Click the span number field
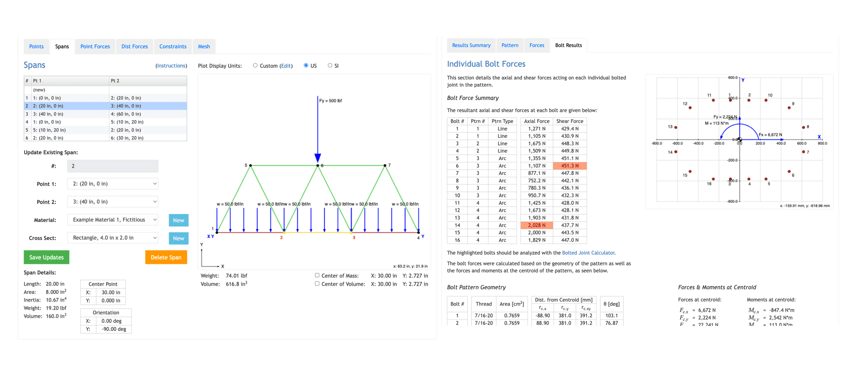Image resolution: width=853 pixels, height=377 pixels. (x=112, y=166)
